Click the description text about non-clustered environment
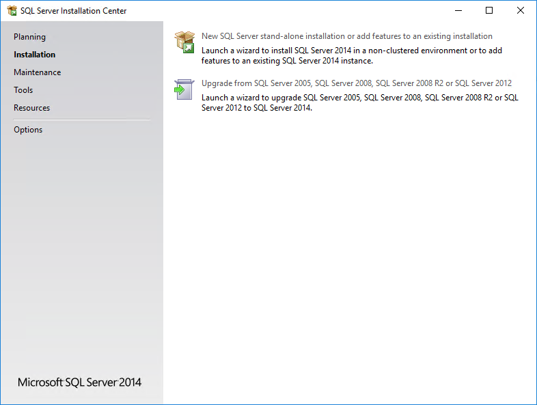This screenshot has width=537, height=405. tap(352, 55)
